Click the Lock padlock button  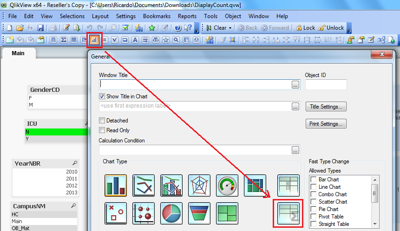(x=306, y=28)
